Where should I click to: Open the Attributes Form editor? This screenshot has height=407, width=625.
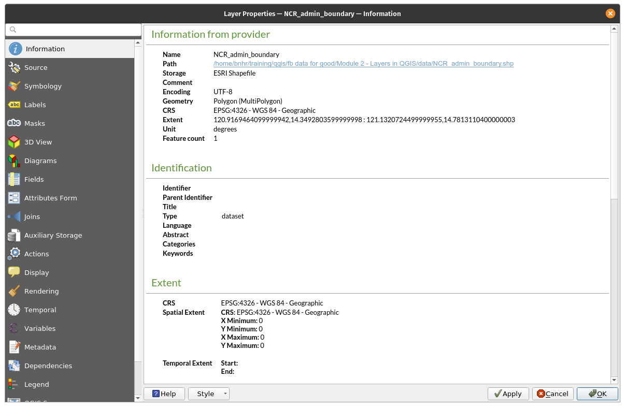[15, 198]
